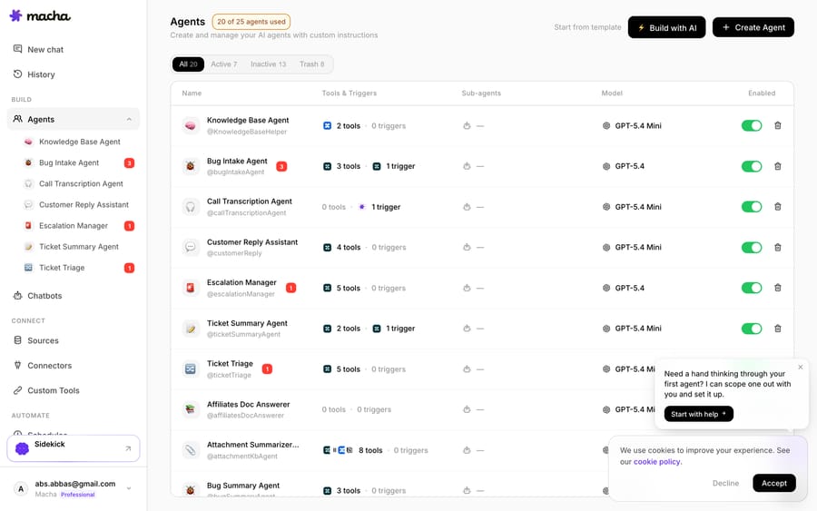Click GPT-5.4 model in Bug Intake Agent row

(x=629, y=166)
